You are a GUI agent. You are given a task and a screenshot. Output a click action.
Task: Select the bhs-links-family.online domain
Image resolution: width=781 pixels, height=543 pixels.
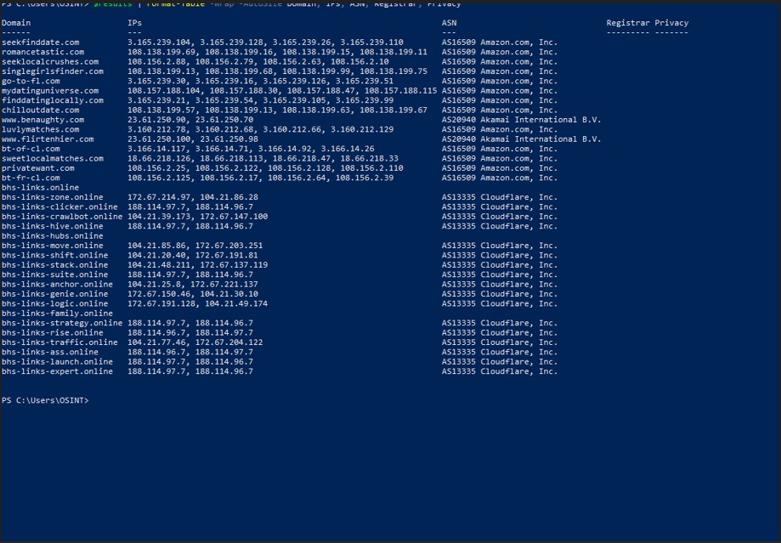coord(57,314)
